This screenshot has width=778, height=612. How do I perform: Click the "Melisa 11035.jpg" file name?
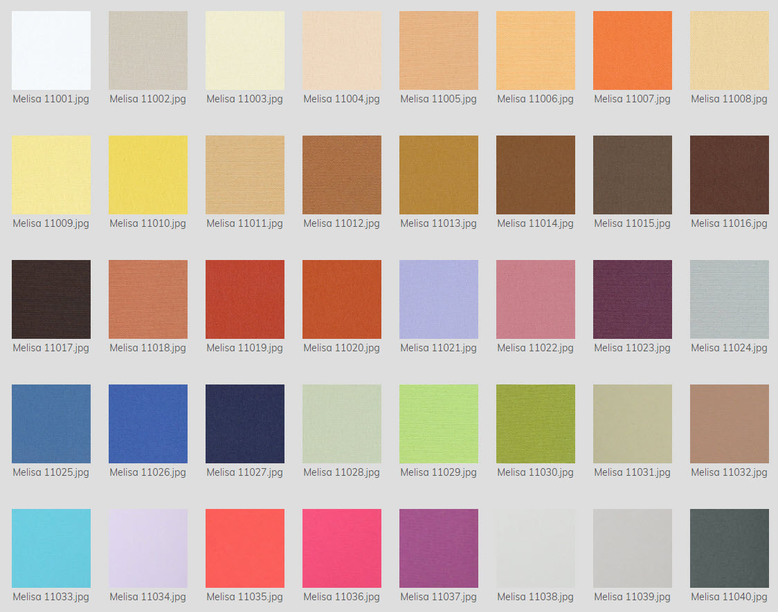pyautogui.click(x=245, y=597)
